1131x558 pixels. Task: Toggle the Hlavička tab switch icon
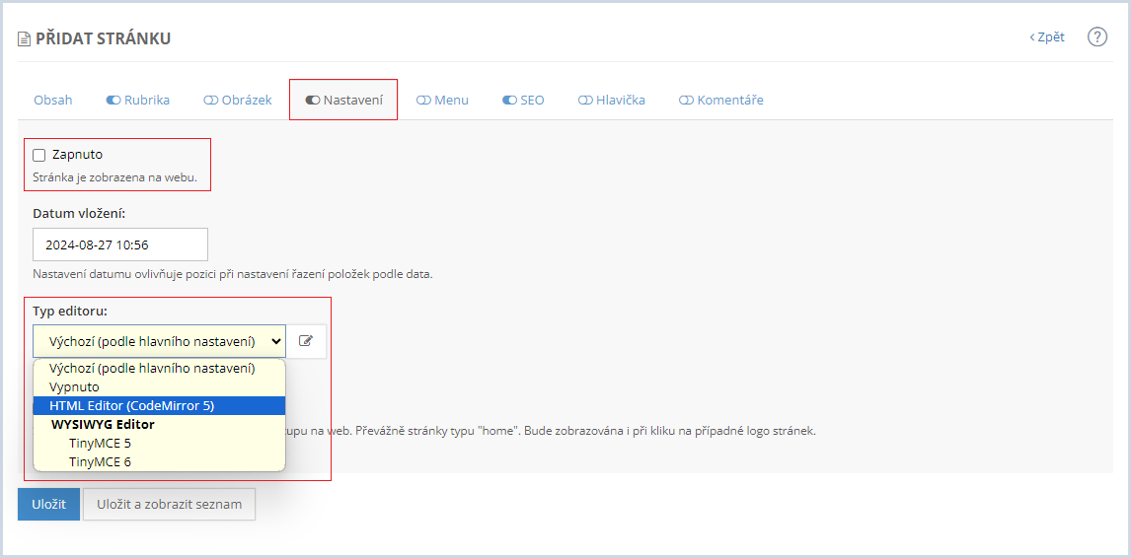point(585,101)
